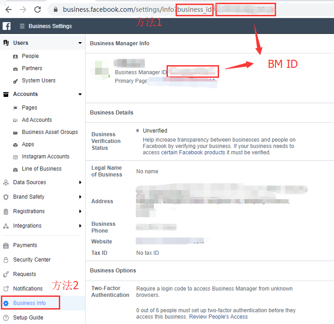Expand the Integrations arrow

point(80,226)
